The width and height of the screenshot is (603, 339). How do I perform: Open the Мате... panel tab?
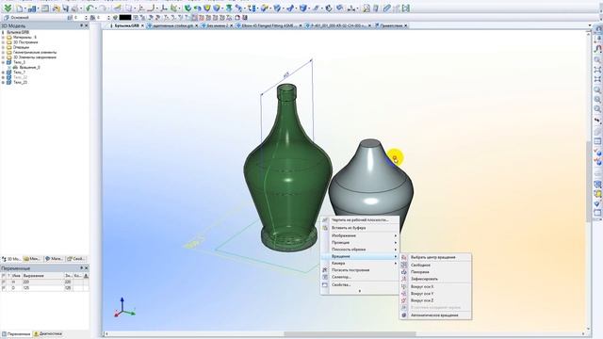(x=54, y=259)
